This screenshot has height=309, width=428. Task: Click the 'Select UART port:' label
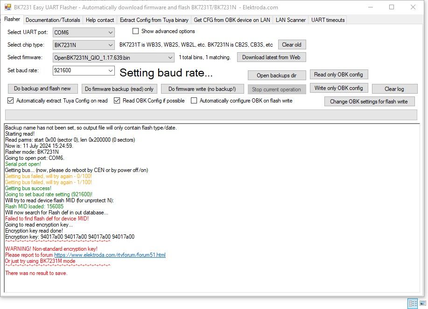tap(28, 32)
